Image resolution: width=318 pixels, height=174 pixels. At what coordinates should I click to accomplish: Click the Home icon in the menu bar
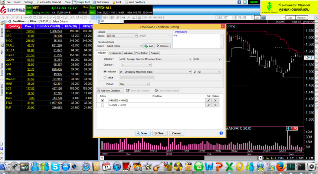[3, 2]
